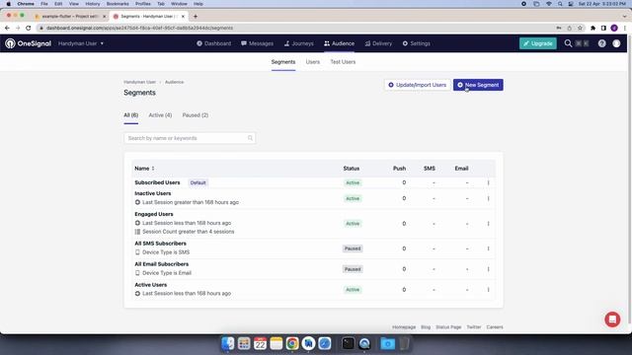The width and height of the screenshot is (632, 355).
Task: Click the address bar URL
Action: (139, 28)
